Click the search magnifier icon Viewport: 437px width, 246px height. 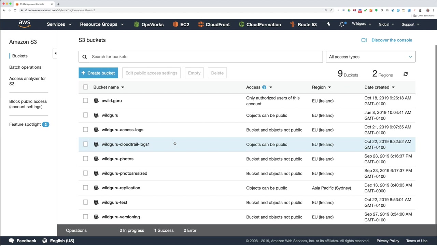(85, 57)
